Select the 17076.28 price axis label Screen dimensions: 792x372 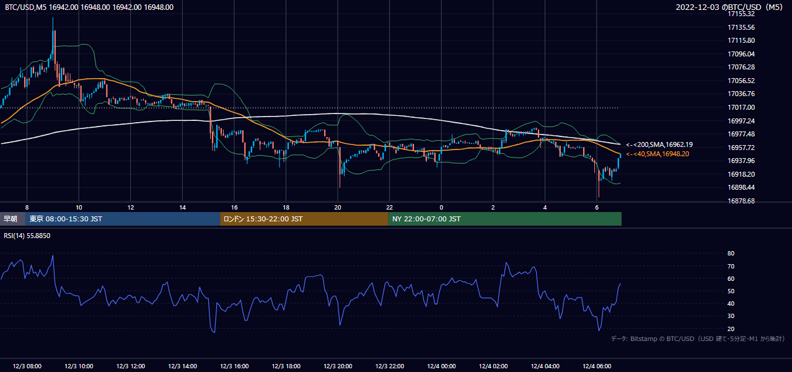[x=741, y=68]
